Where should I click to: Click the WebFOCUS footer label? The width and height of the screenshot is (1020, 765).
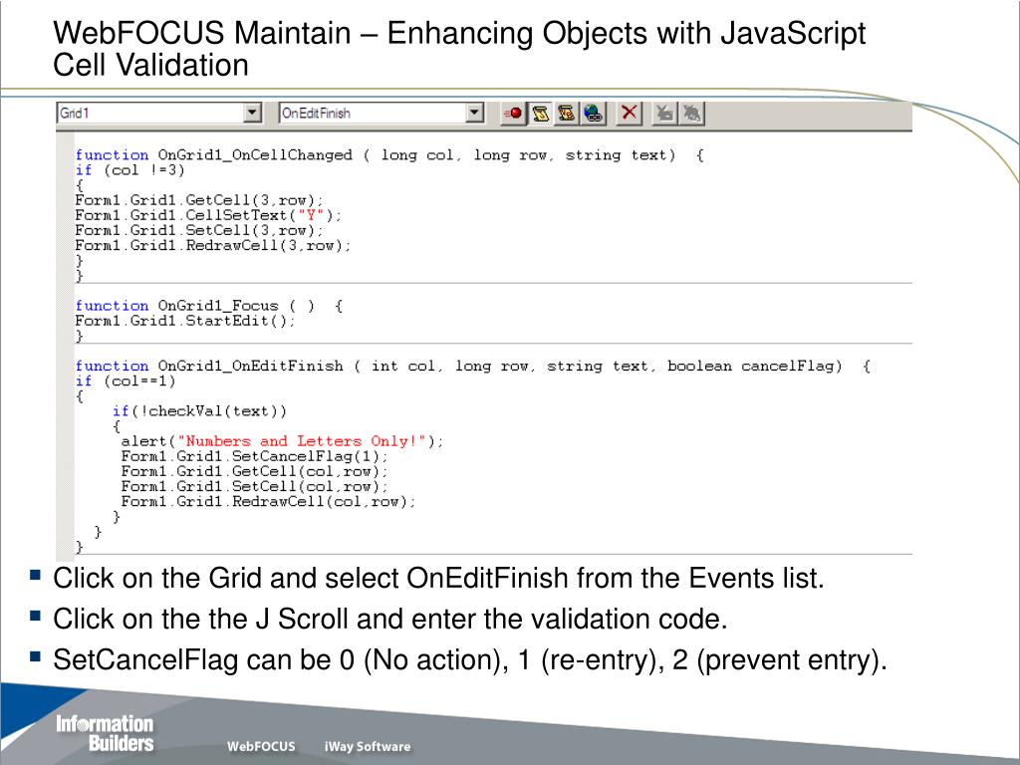(x=261, y=747)
